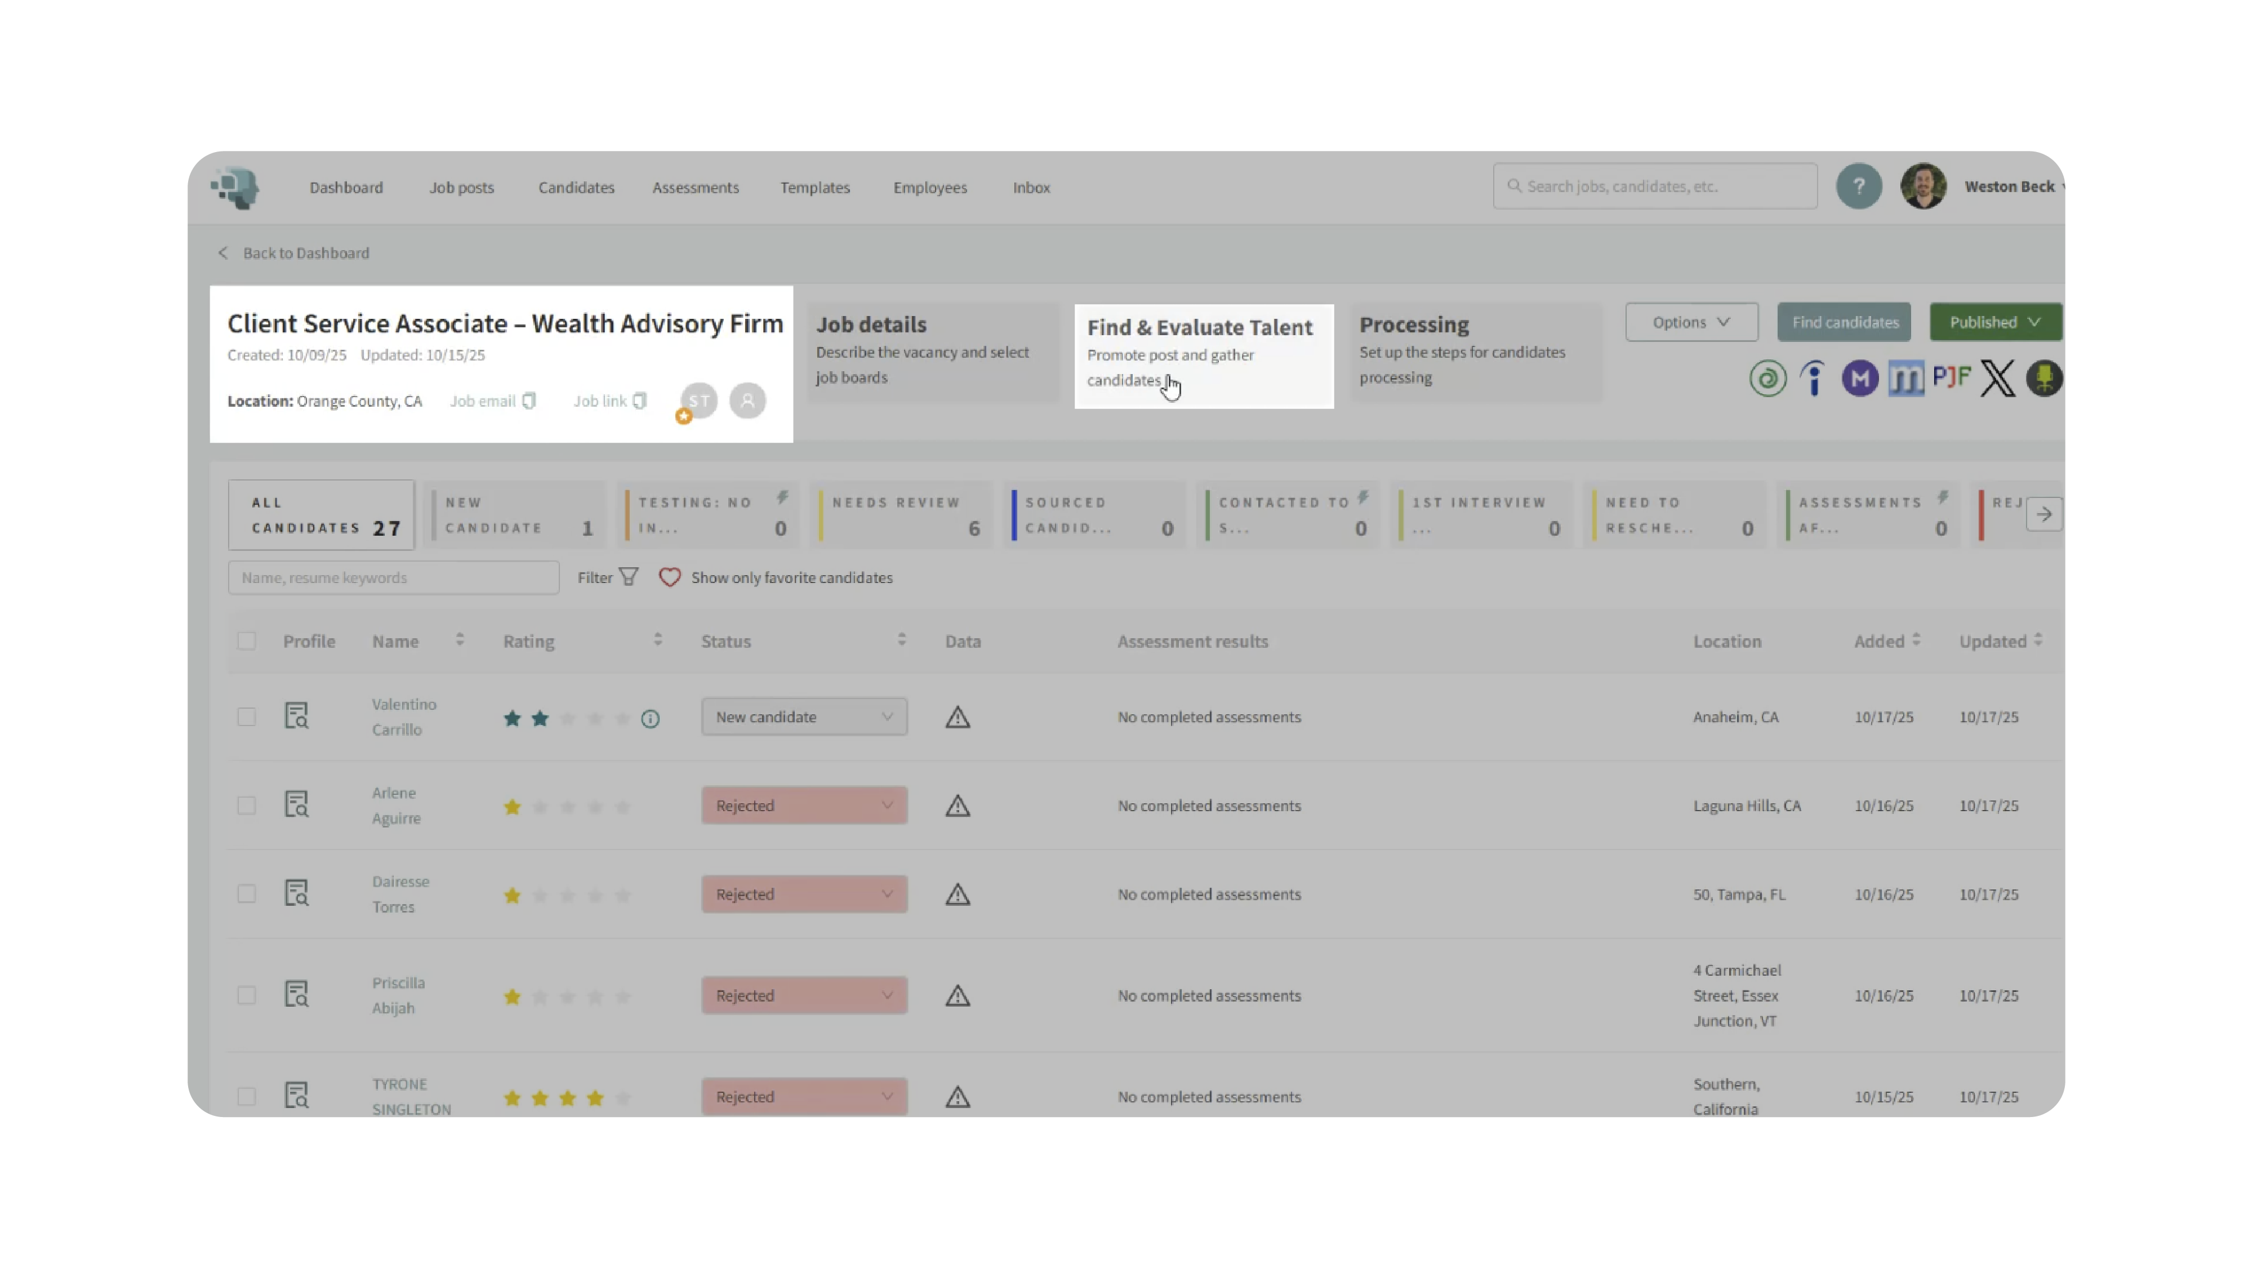Click warning triangle icon for Arlene Aguirre
Viewport: 2253px width, 1268px height.
[x=957, y=806]
